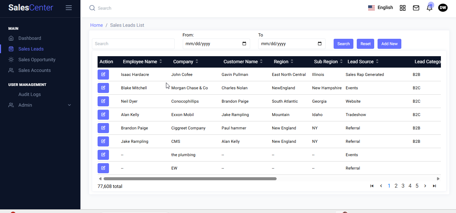Click edit icon for Alan Kelly's Exxon Mobil row
Screen dimensions: 456x213
(x=103, y=115)
